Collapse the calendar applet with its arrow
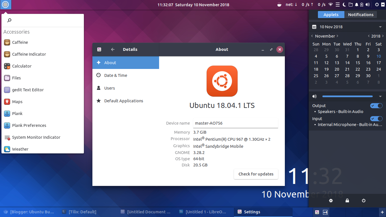The height and width of the screenshot is (217, 386). (380, 27)
